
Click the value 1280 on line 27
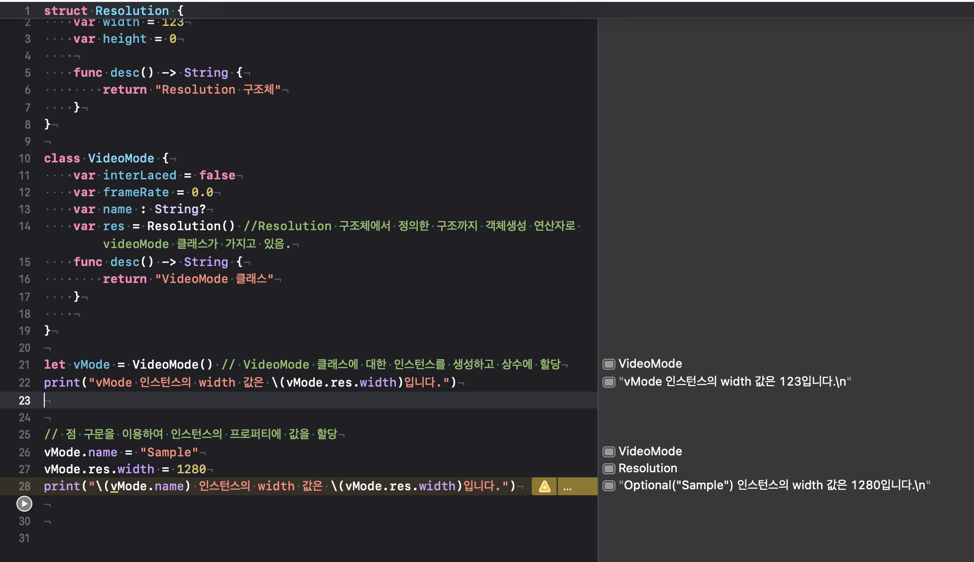pyautogui.click(x=191, y=469)
